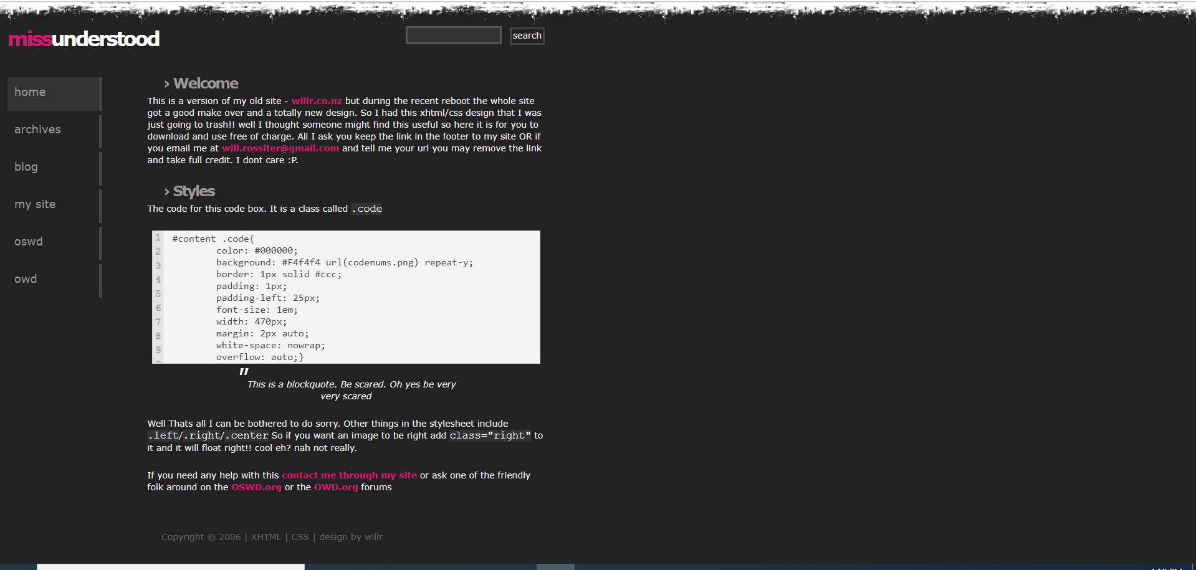Focus the search text field
The image size is (1196, 570).
(453, 36)
